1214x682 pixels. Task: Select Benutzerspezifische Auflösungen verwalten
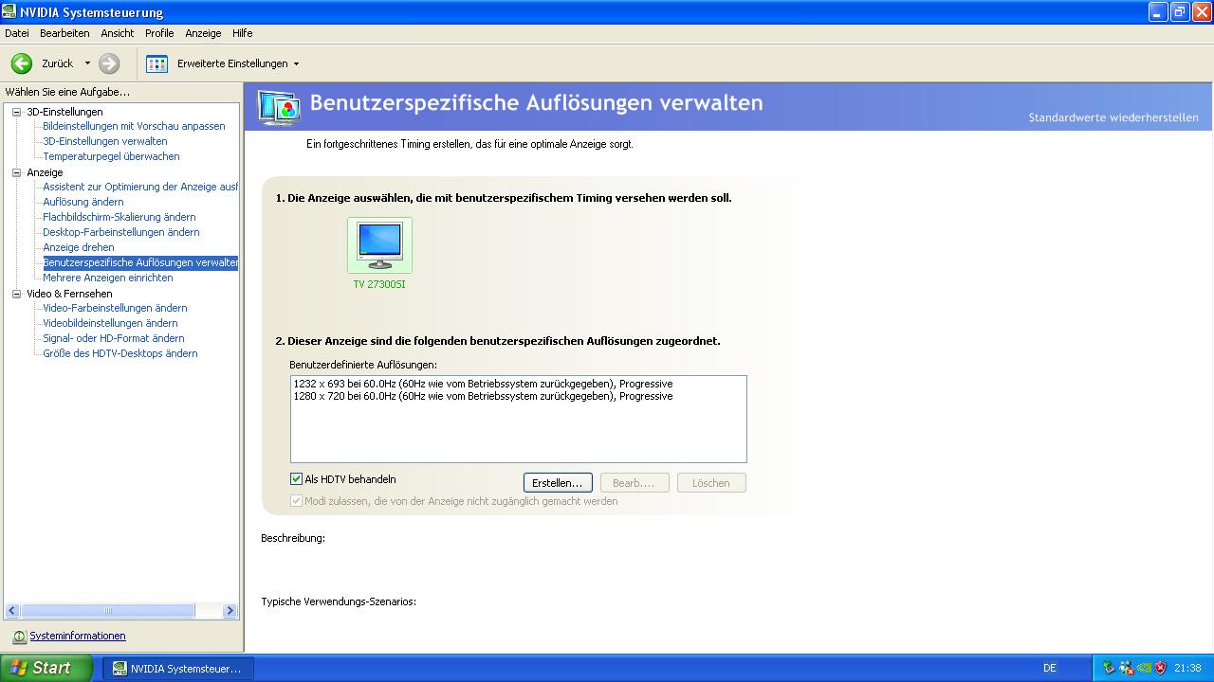[140, 262]
